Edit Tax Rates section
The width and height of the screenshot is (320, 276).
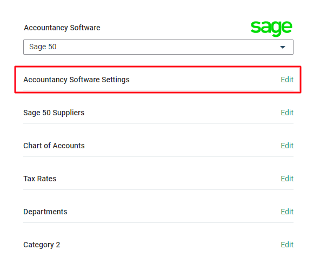(287, 179)
